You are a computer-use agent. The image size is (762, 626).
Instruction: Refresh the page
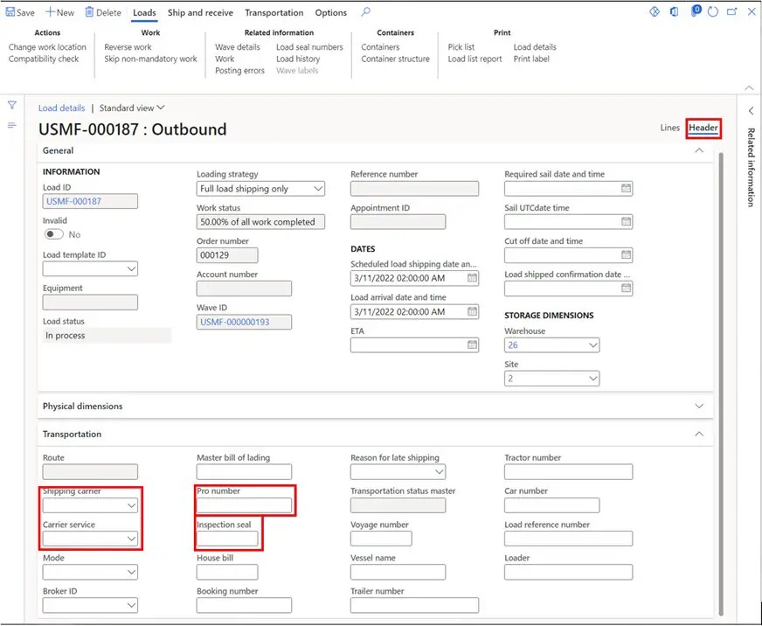tap(713, 11)
